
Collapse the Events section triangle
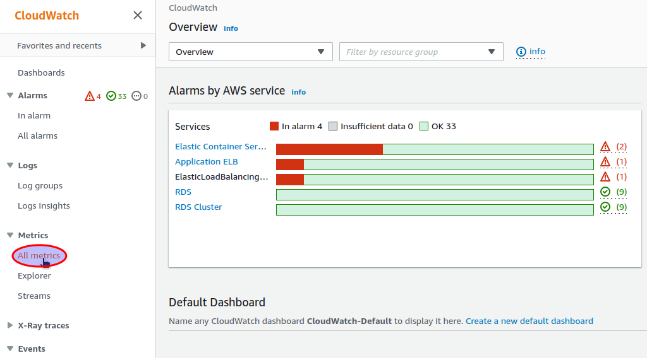tap(10, 349)
